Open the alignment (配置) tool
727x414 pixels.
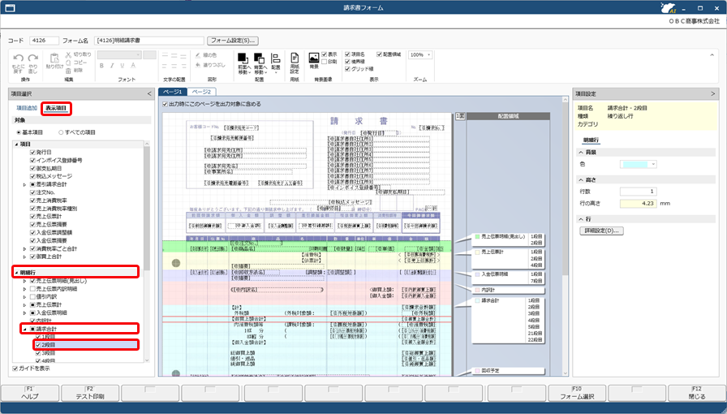275,58
